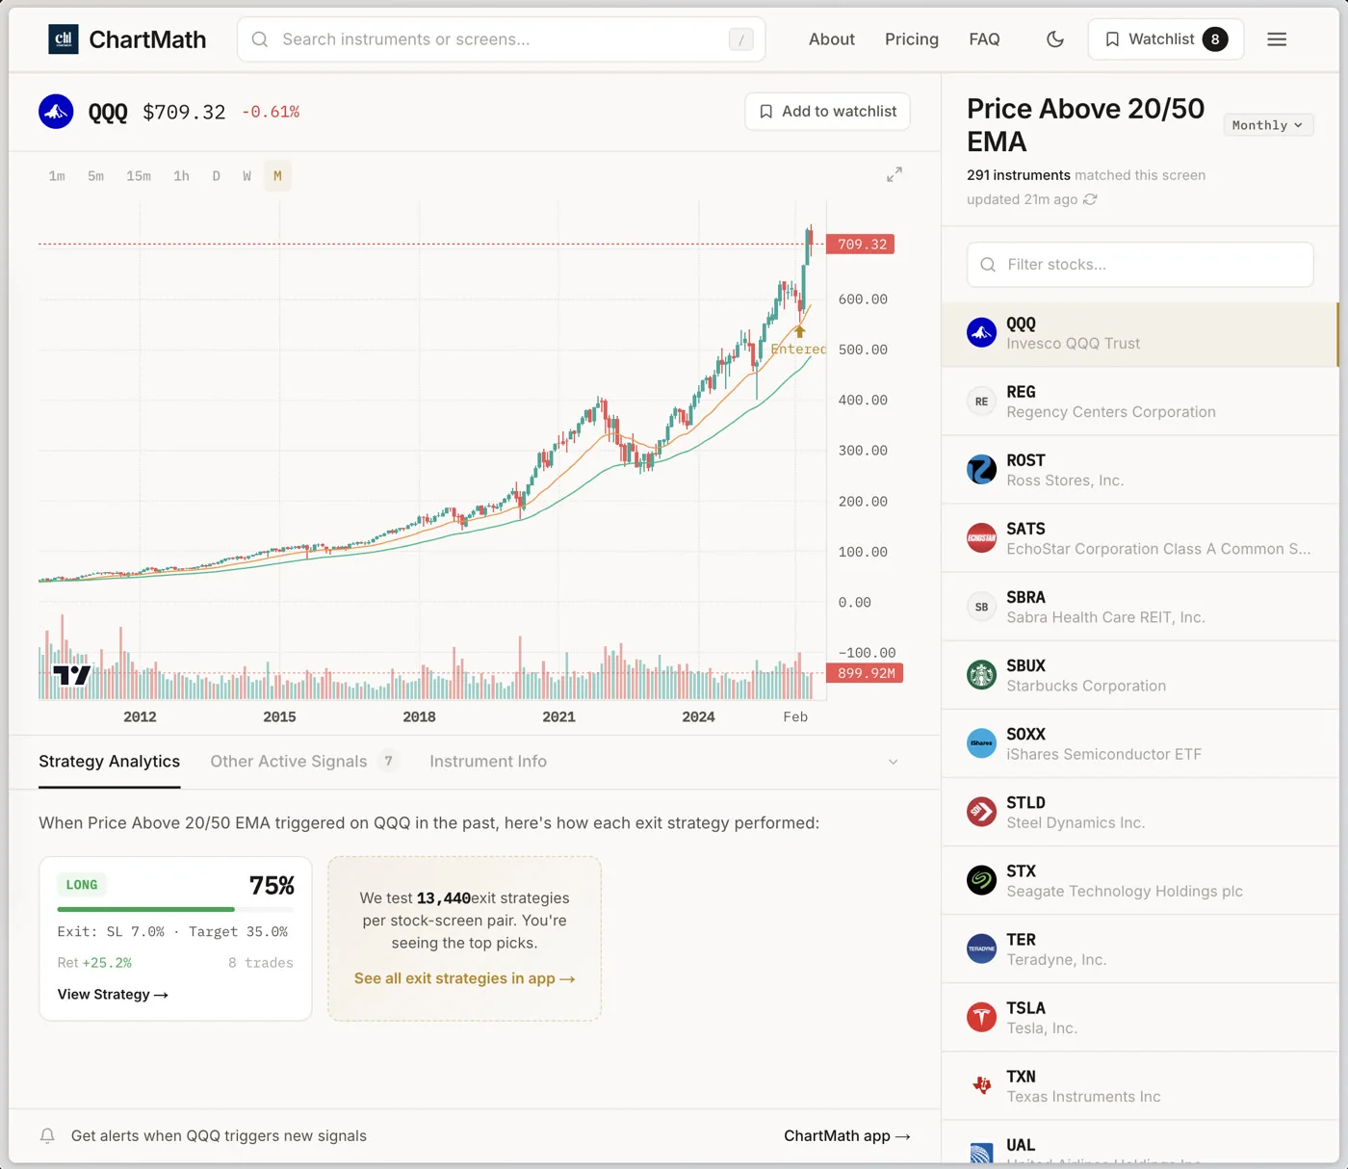Select the M monthly timeframe
1348x1169 pixels.
[x=277, y=176]
